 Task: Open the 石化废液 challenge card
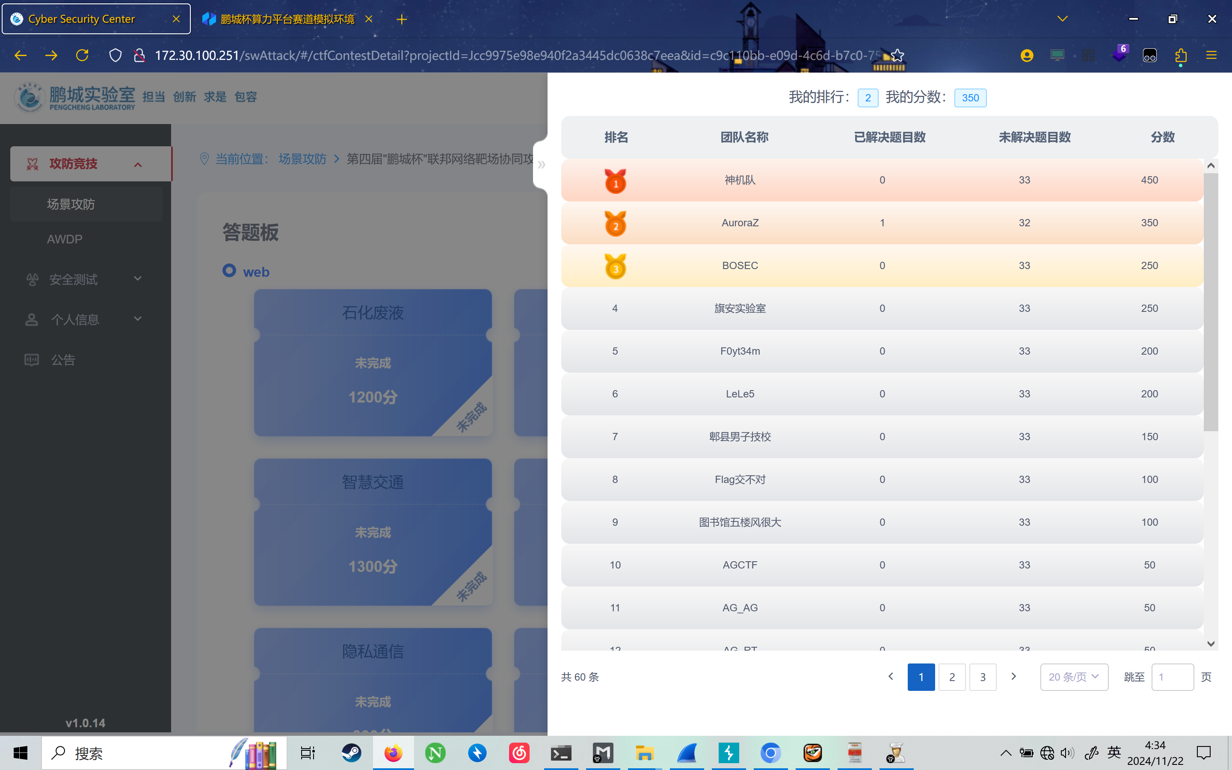click(373, 363)
